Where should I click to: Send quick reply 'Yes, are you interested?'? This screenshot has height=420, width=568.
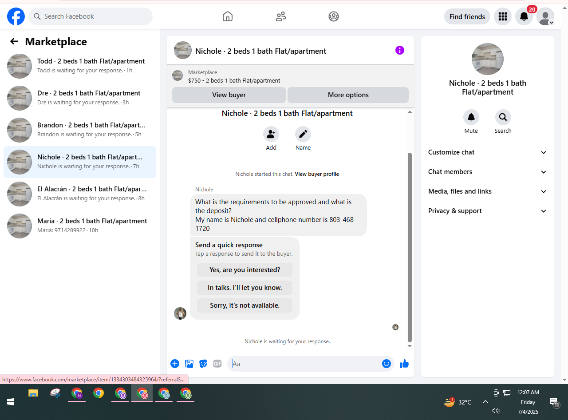point(245,270)
